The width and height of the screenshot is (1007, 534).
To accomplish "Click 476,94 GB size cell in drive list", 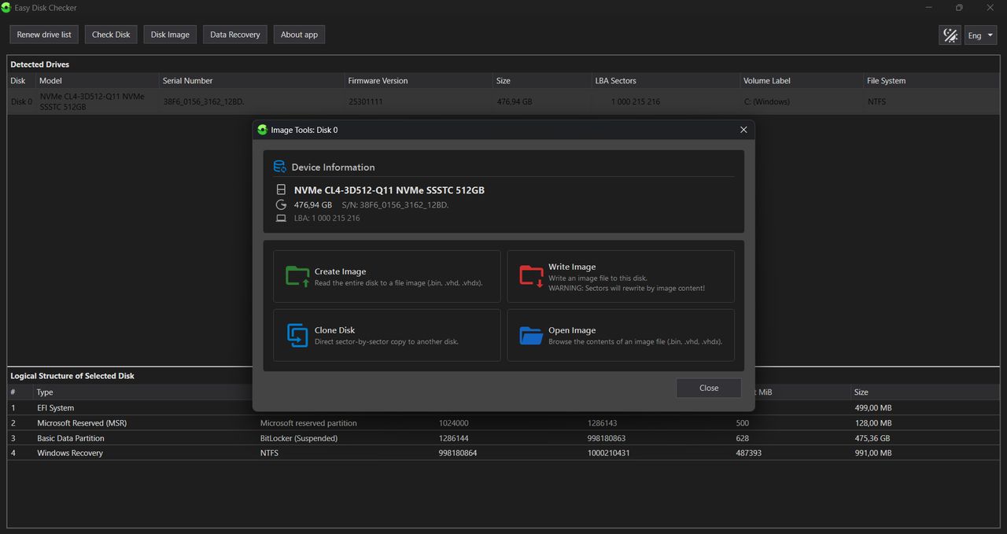I will 515,101.
